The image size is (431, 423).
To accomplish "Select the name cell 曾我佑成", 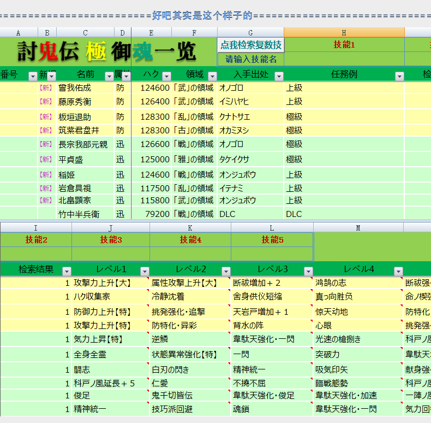I will [x=85, y=88].
